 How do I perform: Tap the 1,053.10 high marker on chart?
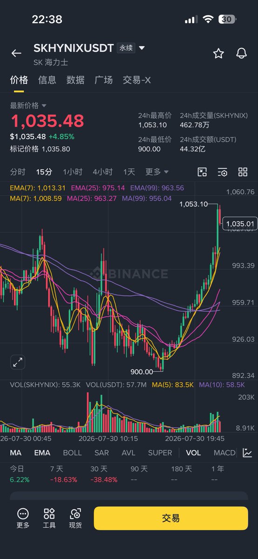(x=193, y=205)
